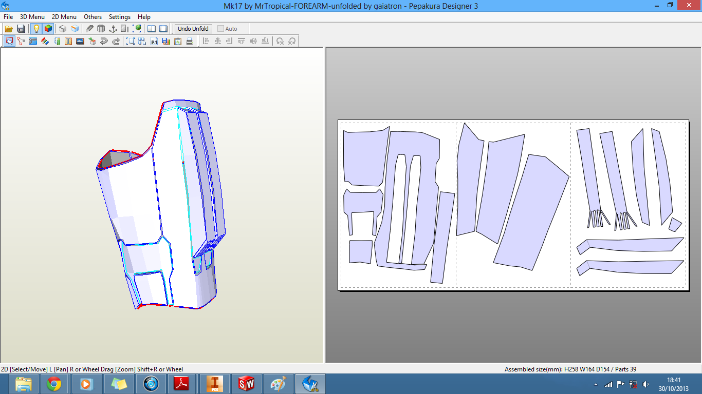This screenshot has width=702, height=394.
Task: Select the join/disjoin nodes tool
Action: (x=21, y=42)
